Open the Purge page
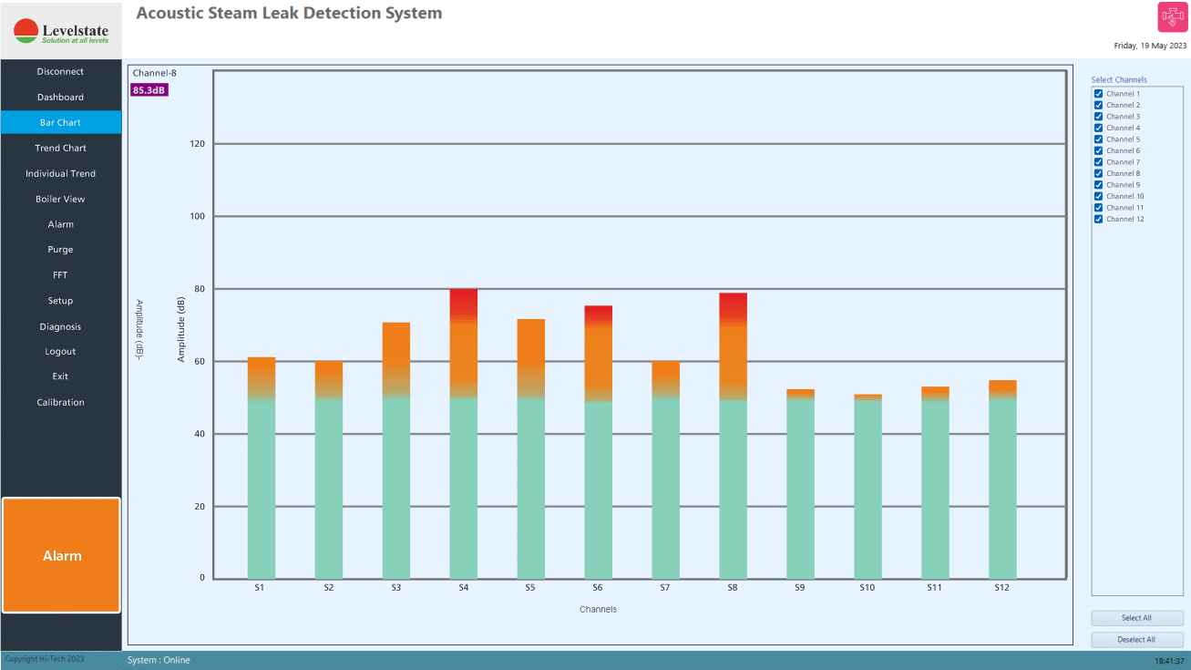 point(60,250)
